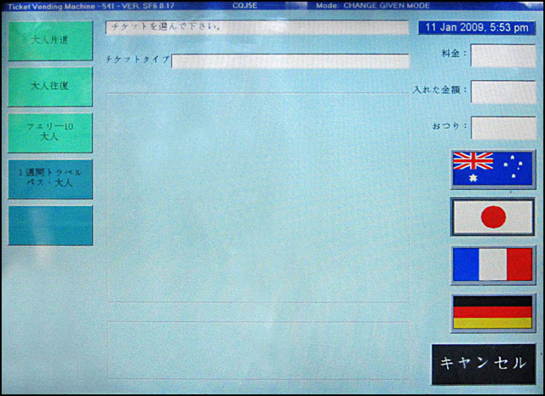Tap the 1週間トラベルパス・大人 button
The height and width of the screenshot is (396, 545).
pos(50,178)
